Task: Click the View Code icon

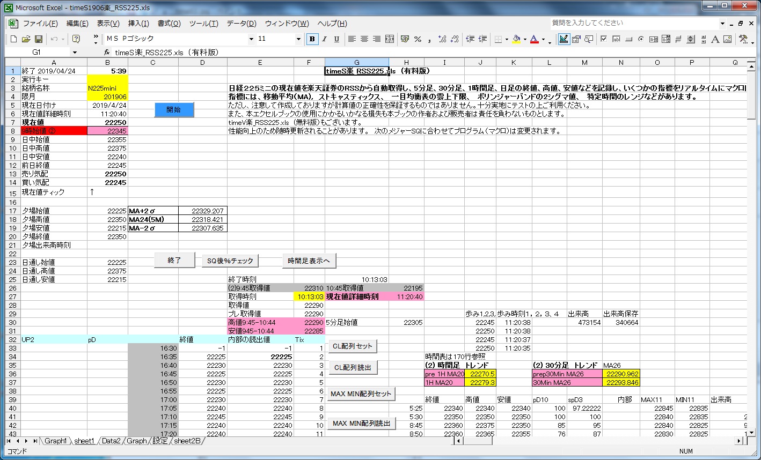Action: coord(589,39)
